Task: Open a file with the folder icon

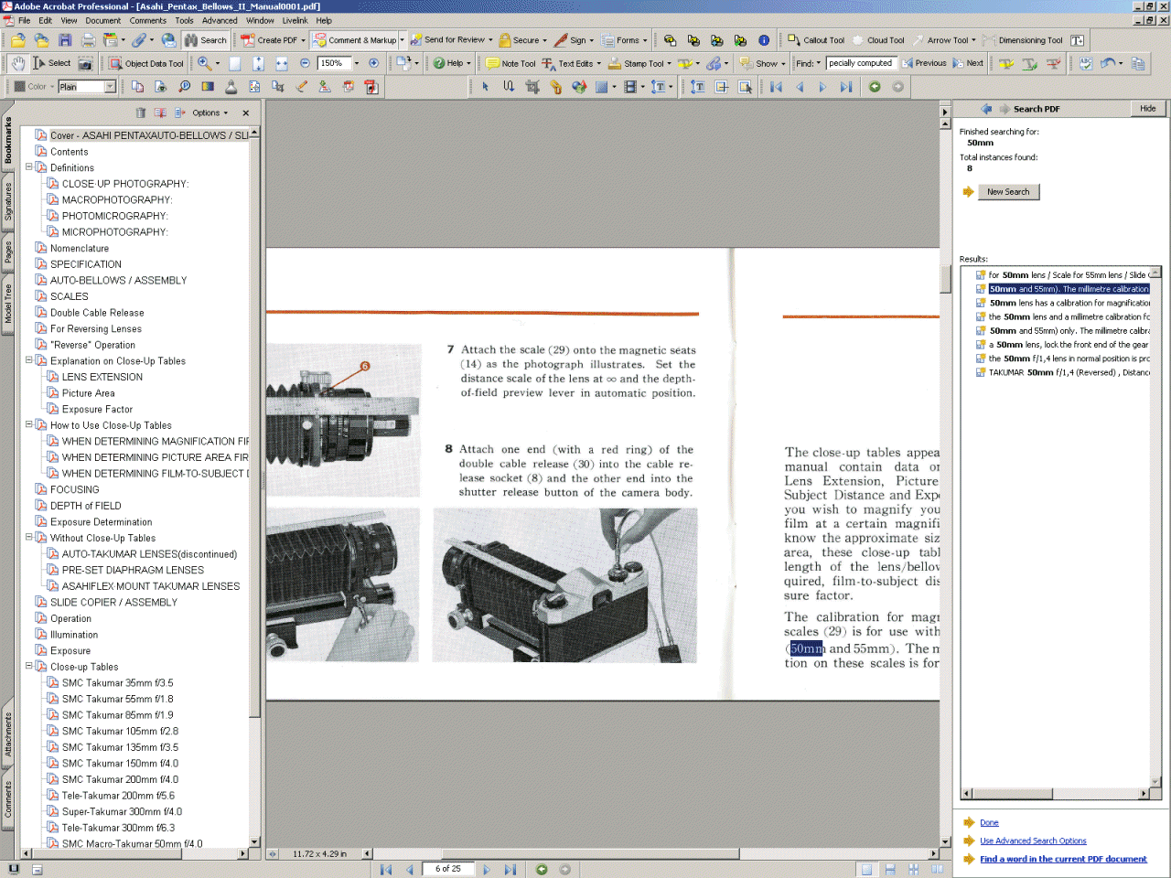Action: 18,40
